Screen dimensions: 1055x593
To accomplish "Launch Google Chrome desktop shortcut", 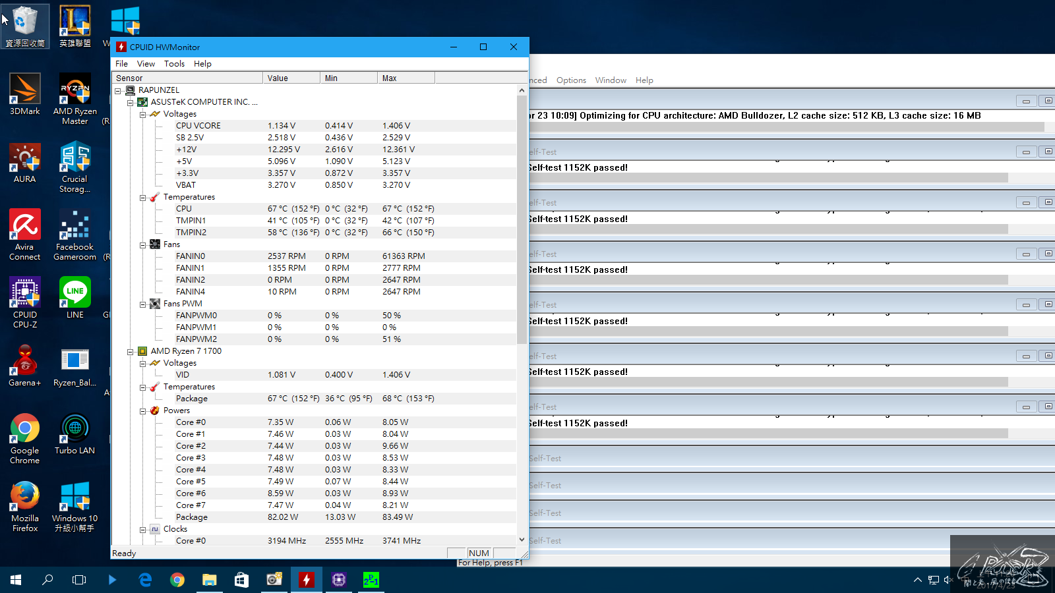I will point(25,439).
